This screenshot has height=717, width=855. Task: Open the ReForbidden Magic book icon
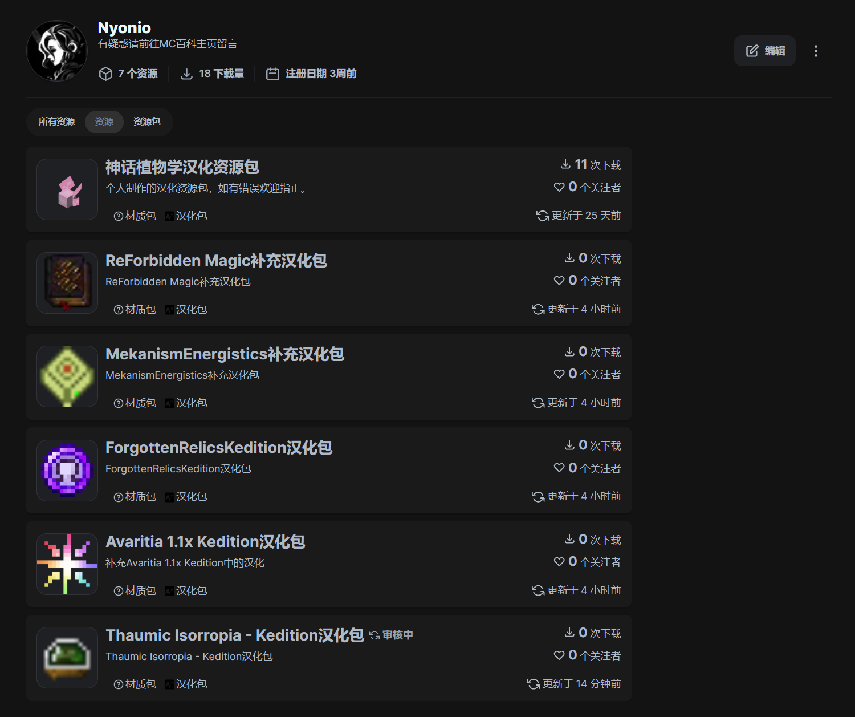(x=67, y=283)
